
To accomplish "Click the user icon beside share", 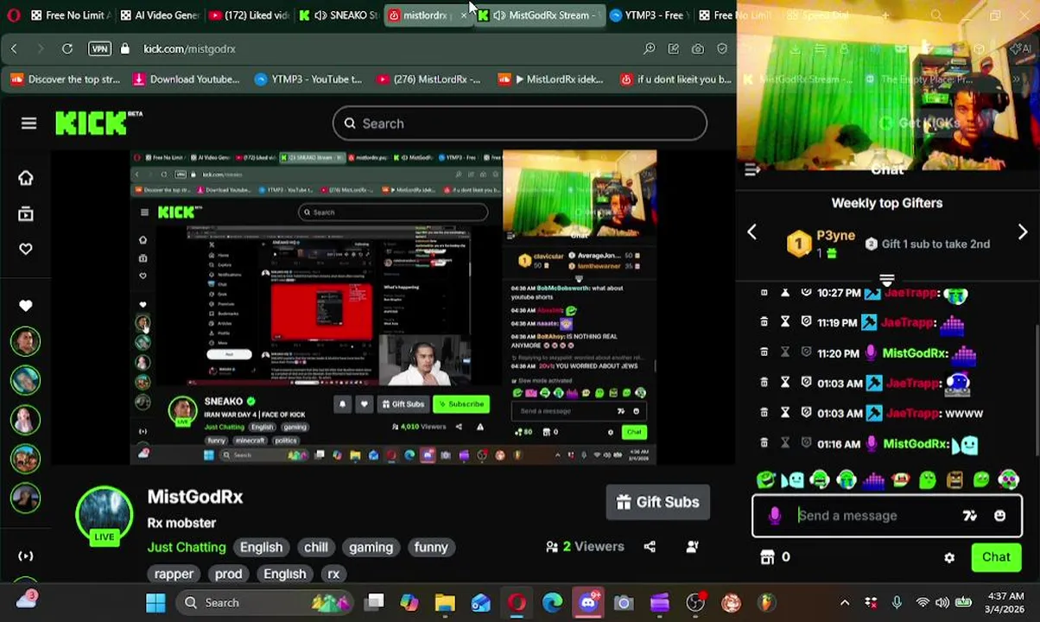I will (692, 547).
